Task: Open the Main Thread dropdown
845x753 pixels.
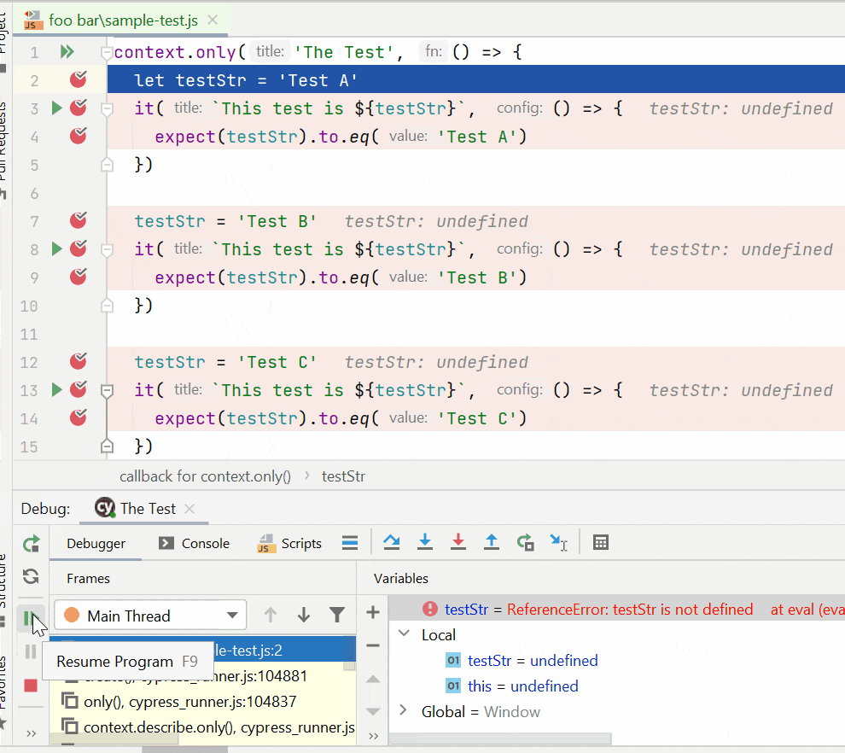Action: click(x=150, y=615)
